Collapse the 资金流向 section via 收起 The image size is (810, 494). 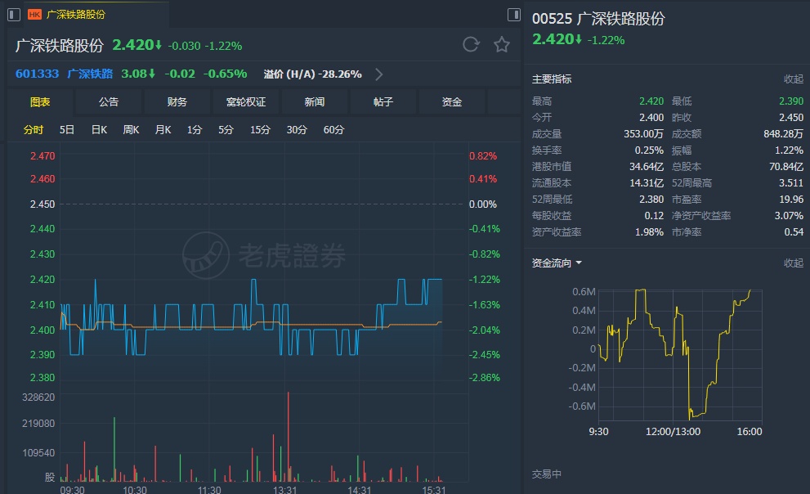tap(794, 263)
